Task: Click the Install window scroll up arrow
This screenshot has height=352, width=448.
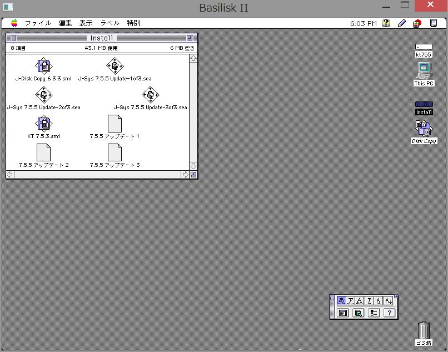Action: coord(193,58)
